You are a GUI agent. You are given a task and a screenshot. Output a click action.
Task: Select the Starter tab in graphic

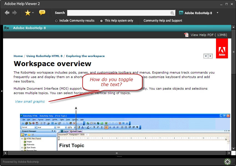[65, 131]
